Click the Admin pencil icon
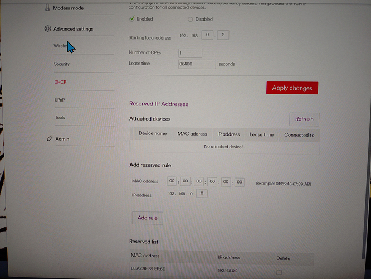The image size is (371, 279). tap(50, 138)
